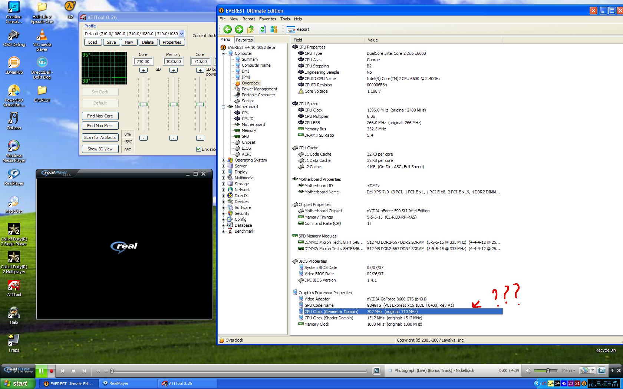Skip to next track in RealPlayer
The width and height of the screenshot is (623, 389).
(84, 371)
